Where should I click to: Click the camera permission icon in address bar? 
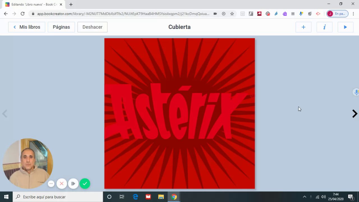click(x=215, y=14)
